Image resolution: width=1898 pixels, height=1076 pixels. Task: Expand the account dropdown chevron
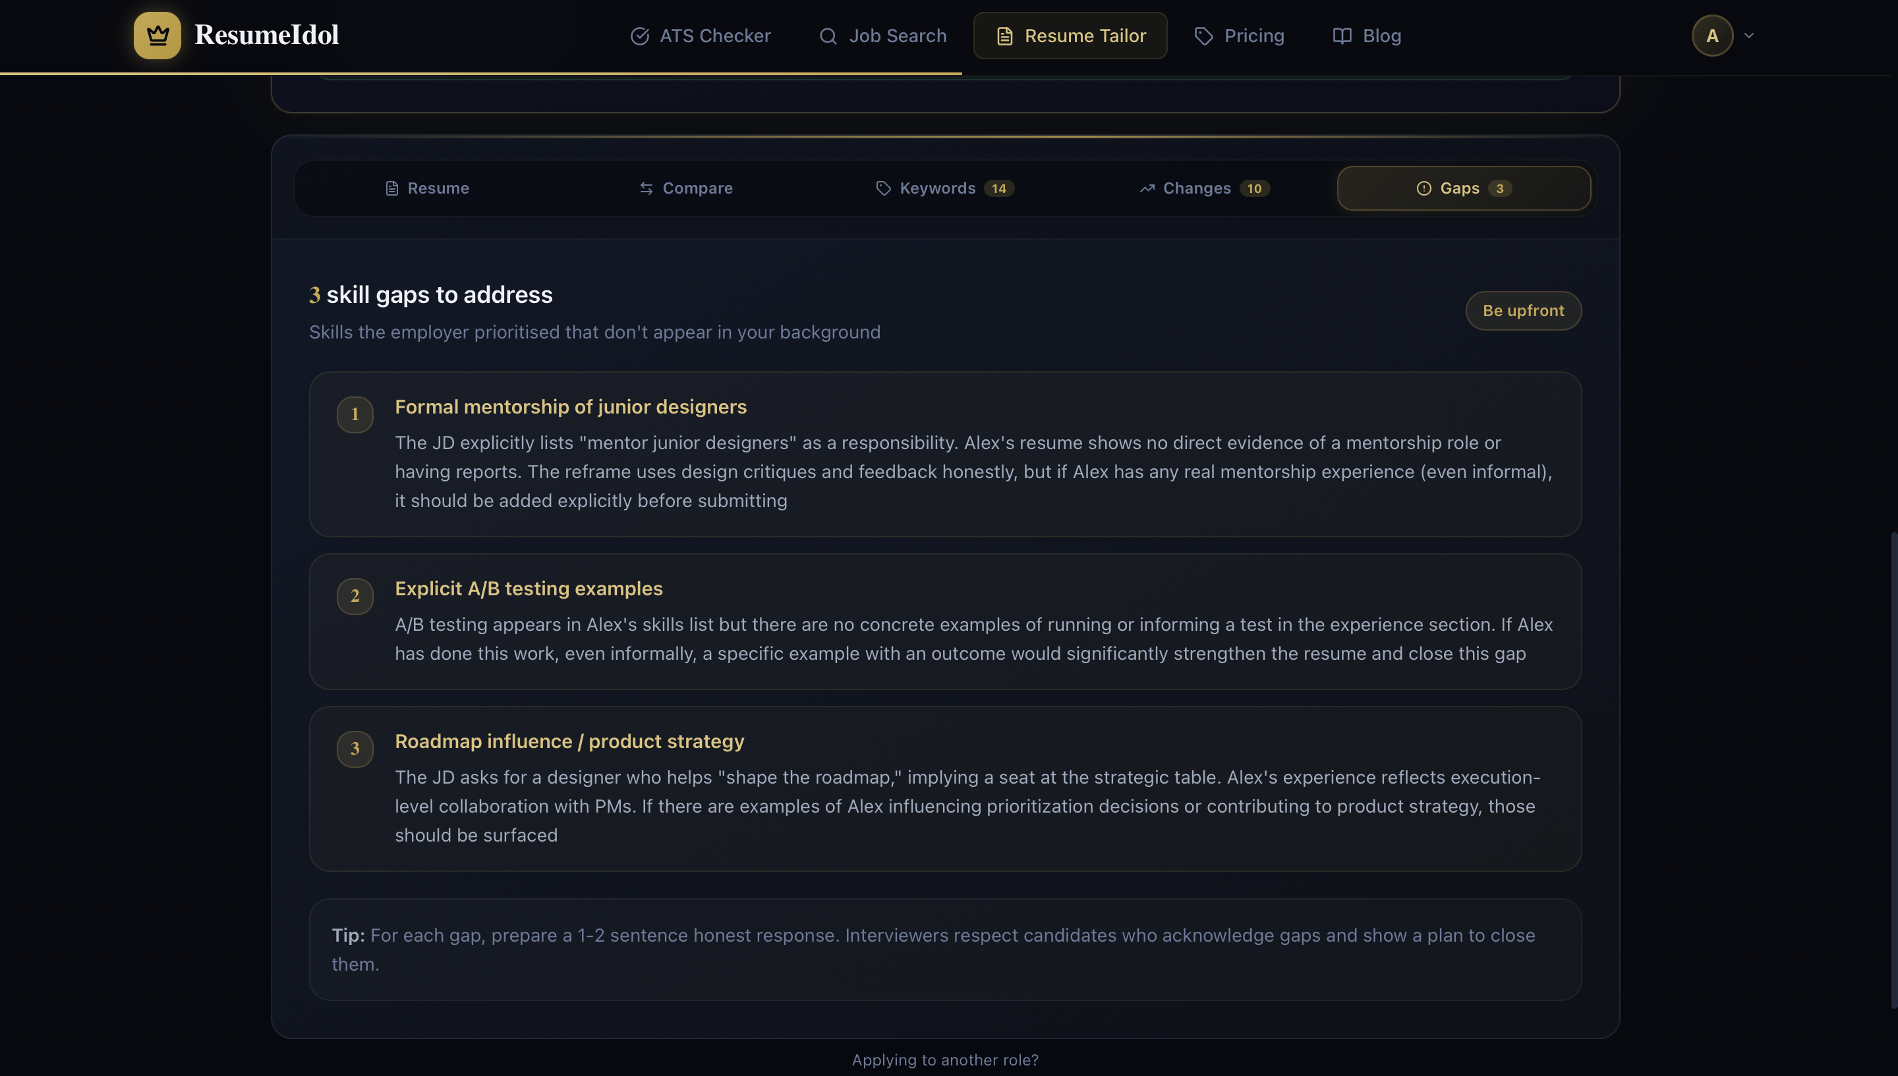click(x=1748, y=36)
